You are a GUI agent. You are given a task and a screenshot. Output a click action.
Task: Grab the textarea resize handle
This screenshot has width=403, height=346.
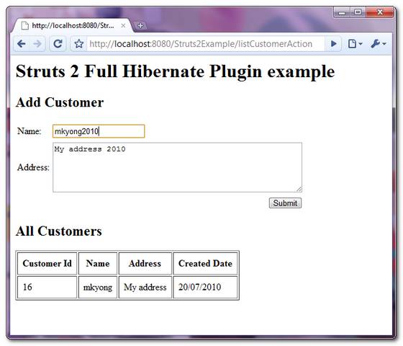point(299,189)
